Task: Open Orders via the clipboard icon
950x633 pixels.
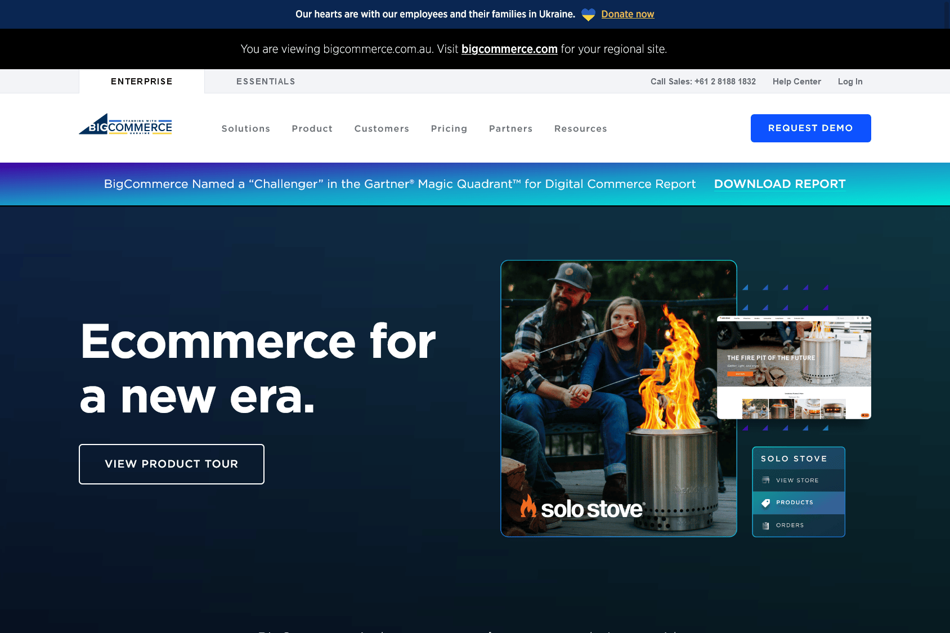Action: click(765, 525)
